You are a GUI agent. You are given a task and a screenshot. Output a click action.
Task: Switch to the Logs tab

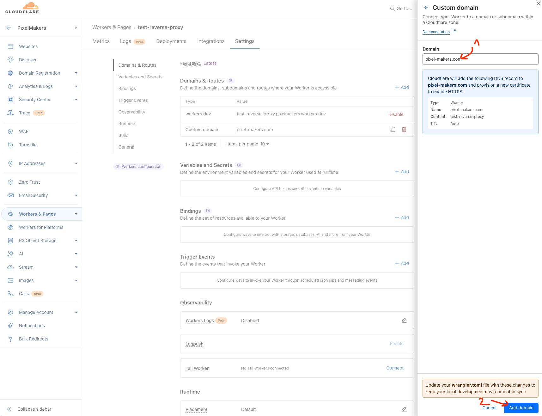click(x=125, y=41)
